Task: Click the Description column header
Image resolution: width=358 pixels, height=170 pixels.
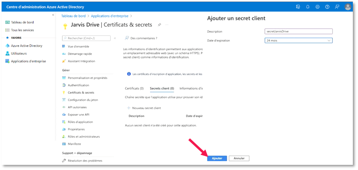Action: (x=136, y=116)
